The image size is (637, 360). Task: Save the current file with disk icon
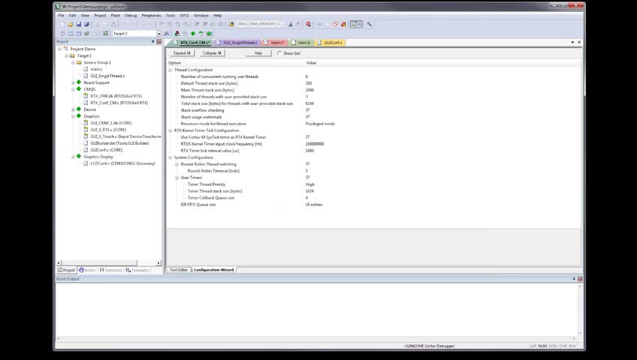point(78,24)
